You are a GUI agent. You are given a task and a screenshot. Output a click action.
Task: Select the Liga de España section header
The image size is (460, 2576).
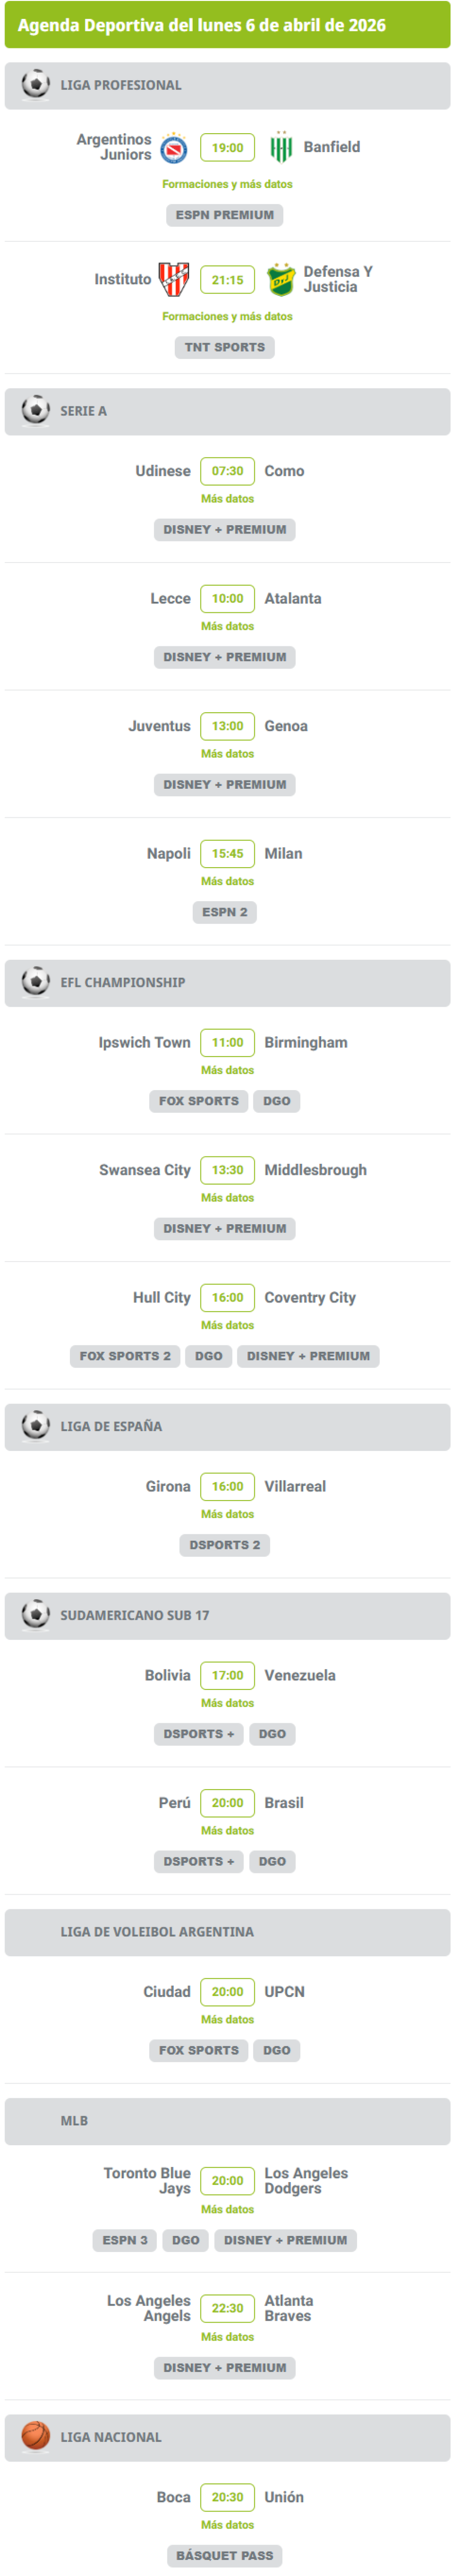[x=228, y=1427]
